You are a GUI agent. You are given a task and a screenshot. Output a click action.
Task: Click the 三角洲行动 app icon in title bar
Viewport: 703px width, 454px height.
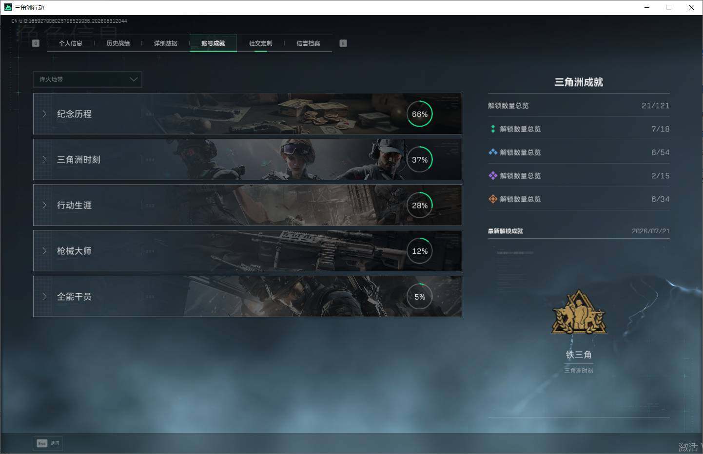click(8, 7)
